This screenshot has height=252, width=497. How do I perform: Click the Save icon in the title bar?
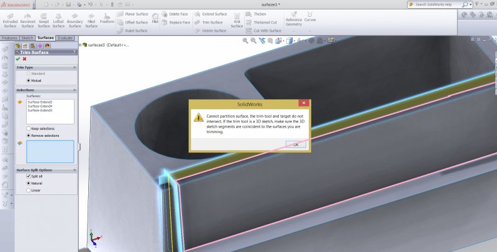pyautogui.click(x=68, y=4)
